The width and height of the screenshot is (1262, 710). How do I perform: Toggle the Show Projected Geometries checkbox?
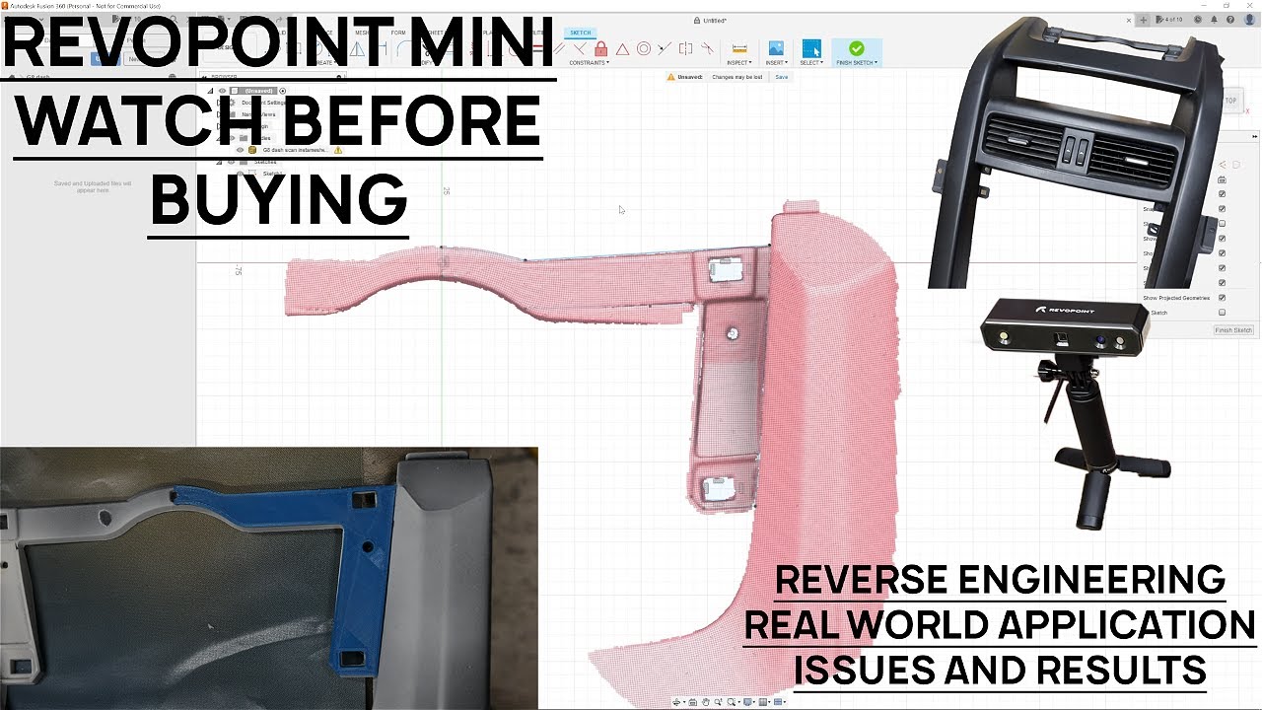click(1222, 298)
